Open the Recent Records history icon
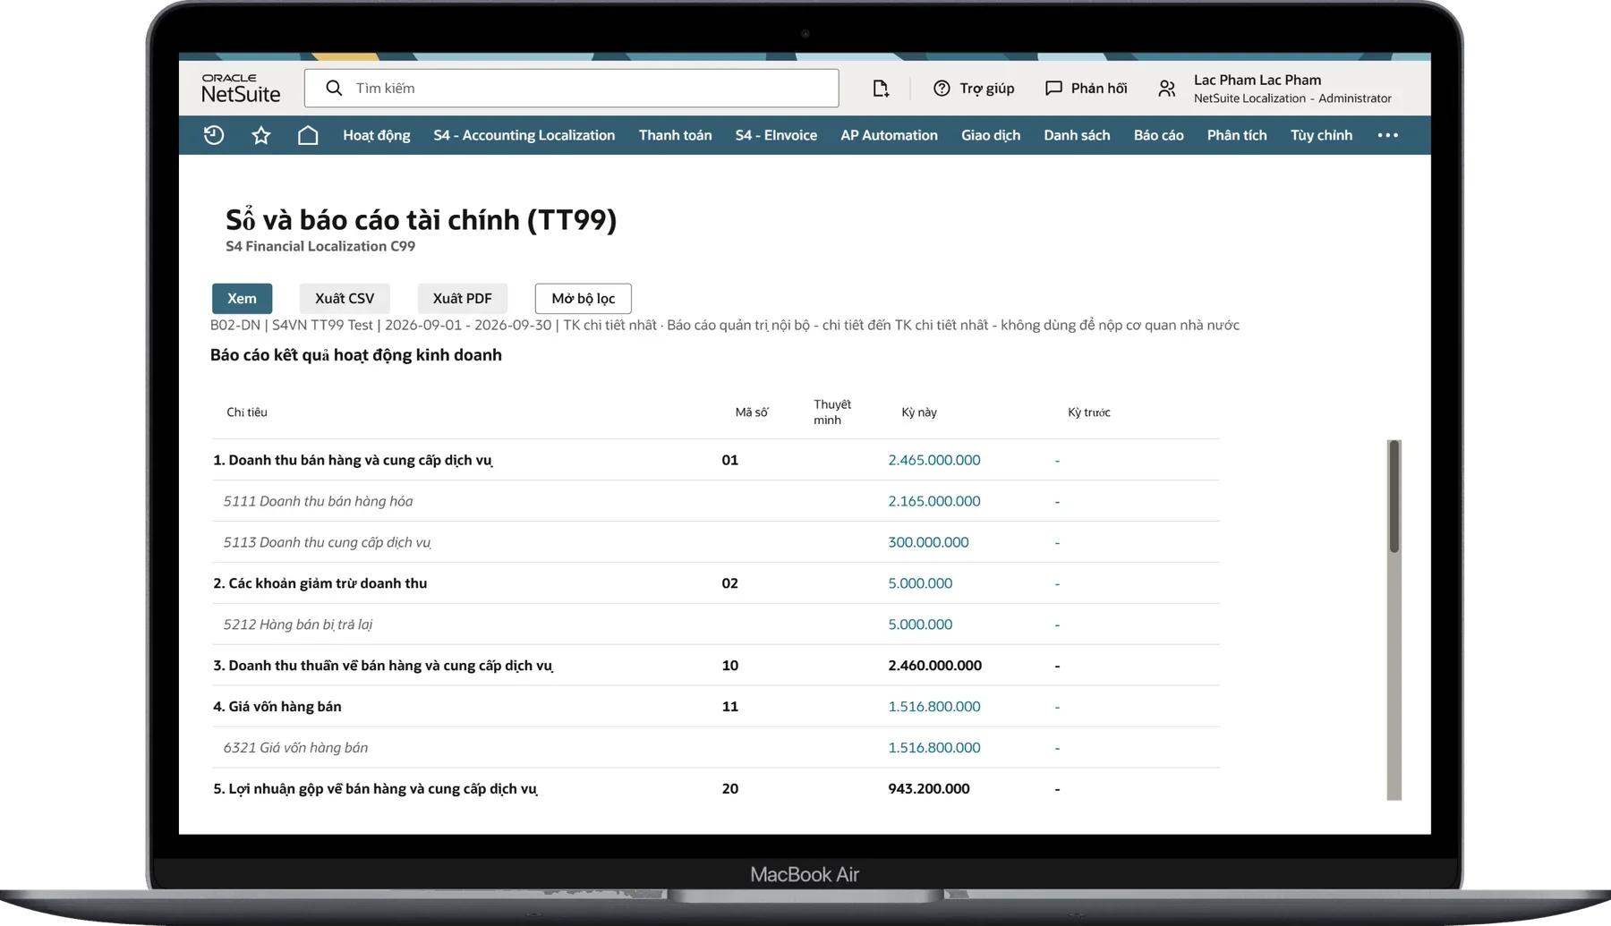 (214, 135)
